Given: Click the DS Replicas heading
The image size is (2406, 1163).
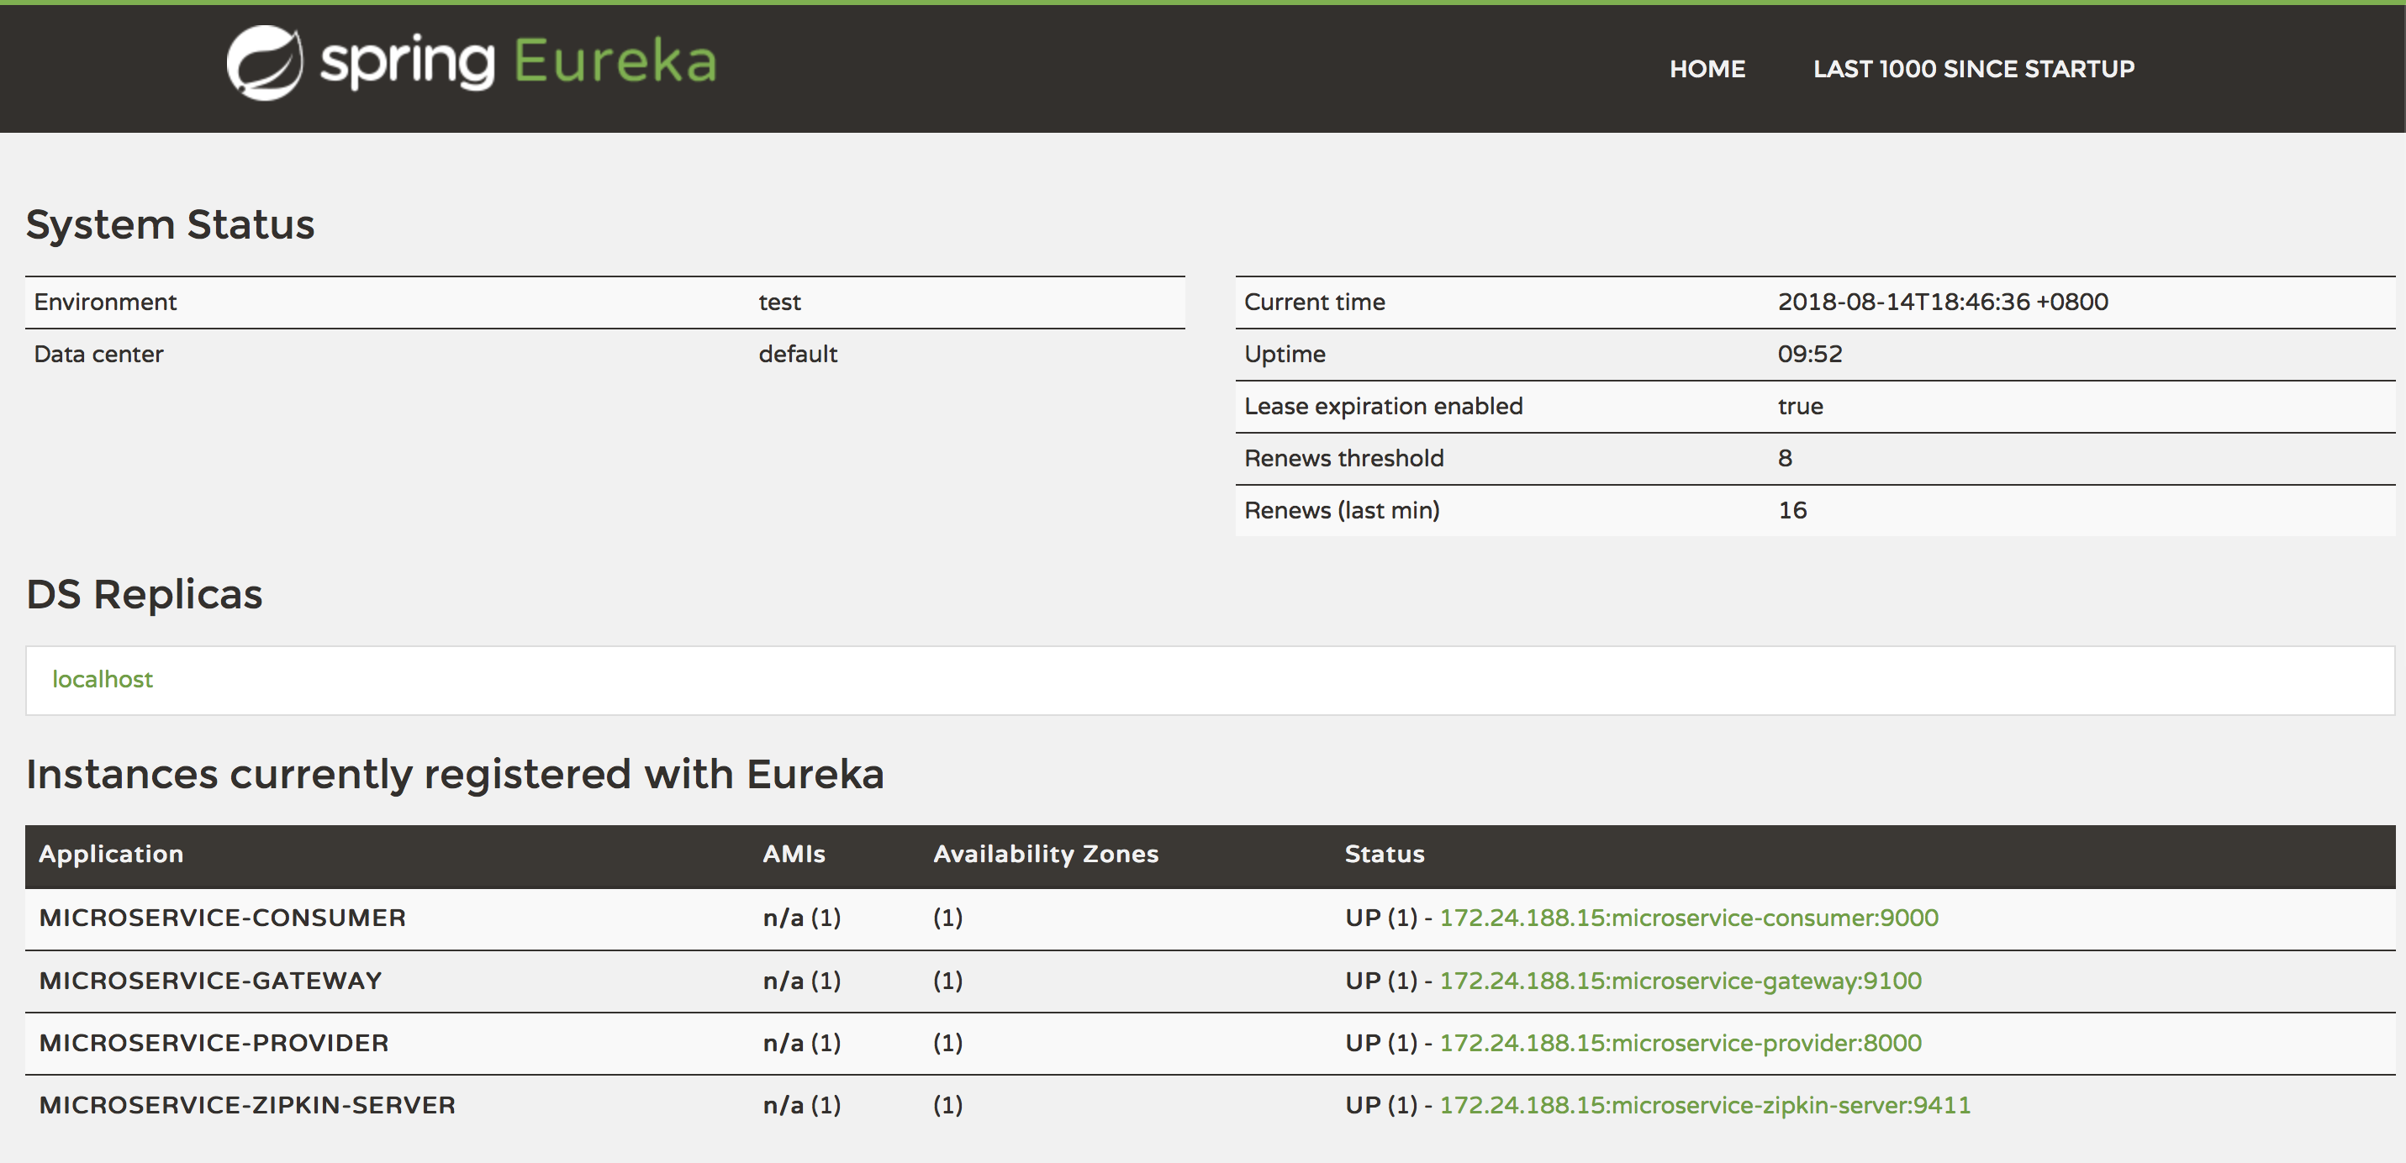Looking at the screenshot, I should 144,595.
